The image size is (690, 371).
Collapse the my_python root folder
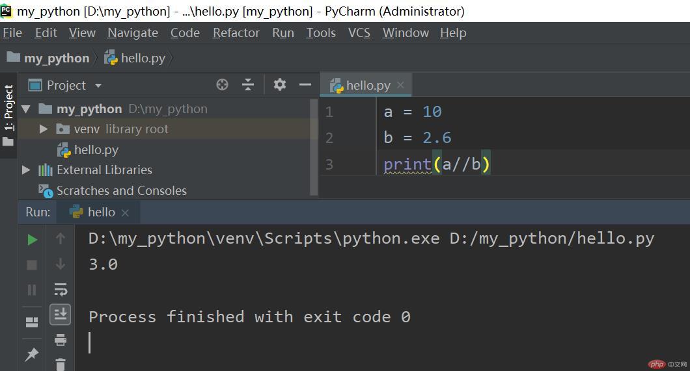[x=26, y=109]
